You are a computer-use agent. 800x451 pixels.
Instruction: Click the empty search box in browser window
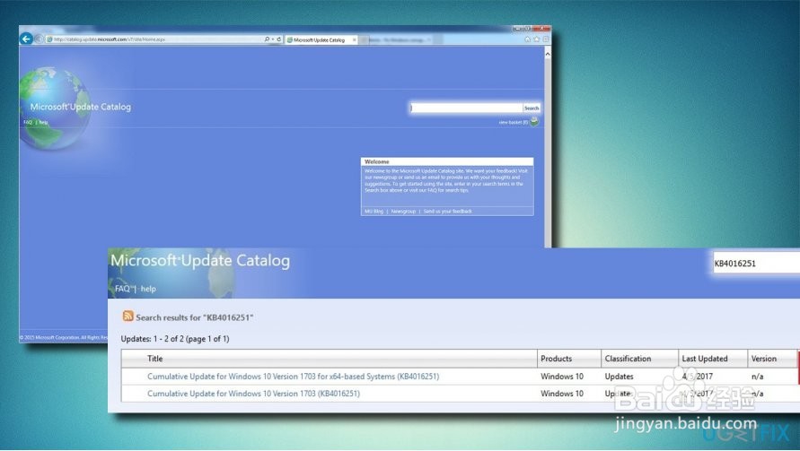[466, 108]
